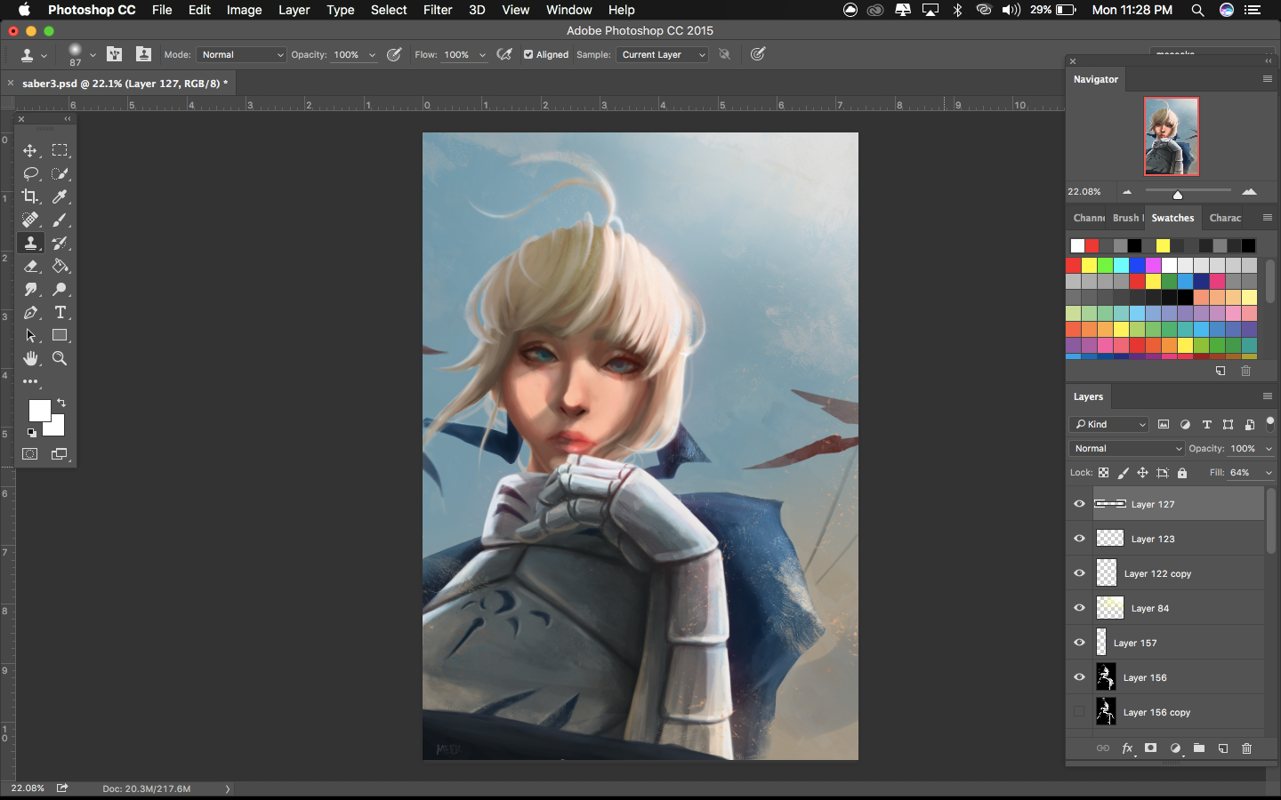Hide Layer 84 visibility eye
The height and width of the screenshot is (800, 1281).
1079,608
